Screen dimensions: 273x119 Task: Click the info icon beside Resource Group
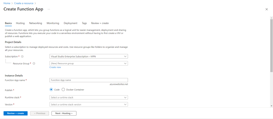point(34,64)
